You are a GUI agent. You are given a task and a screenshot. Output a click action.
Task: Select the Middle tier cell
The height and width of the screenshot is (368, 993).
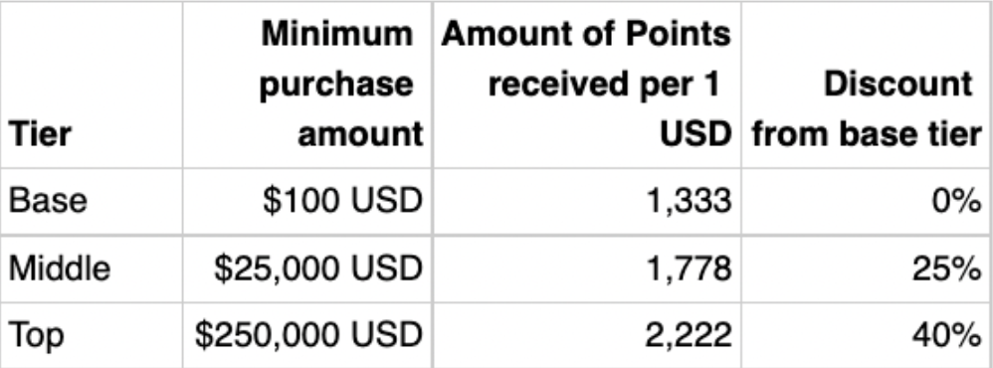coord(92,269)
